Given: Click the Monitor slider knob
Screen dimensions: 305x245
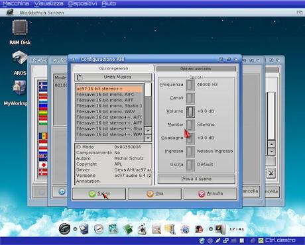Looking at the screenshot, I should pos(190,125).
